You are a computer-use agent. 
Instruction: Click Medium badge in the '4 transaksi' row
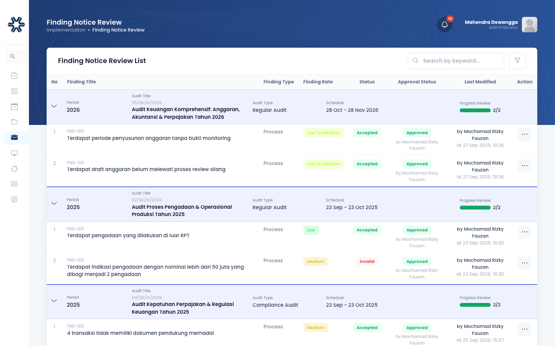(x=316, y=328)
